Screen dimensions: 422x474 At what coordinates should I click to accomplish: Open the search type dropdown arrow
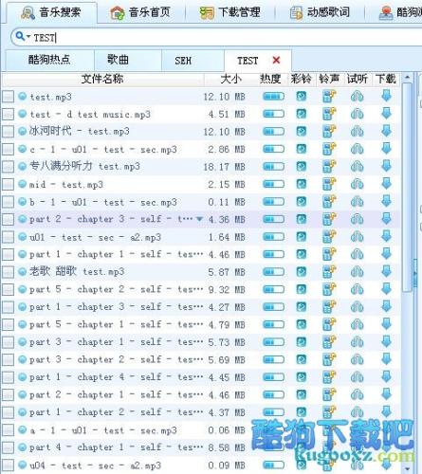[28, 37]
